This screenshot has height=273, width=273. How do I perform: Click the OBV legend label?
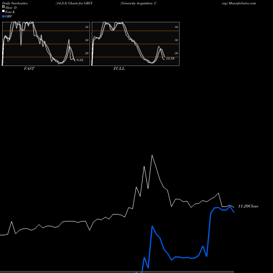click(9, 16)
